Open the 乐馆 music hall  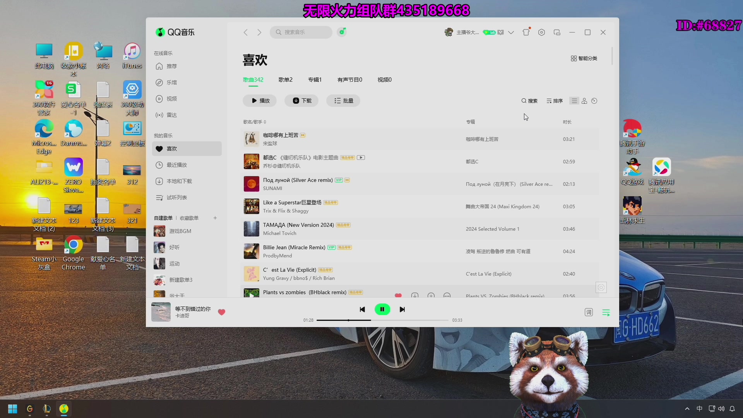[187, 82]
